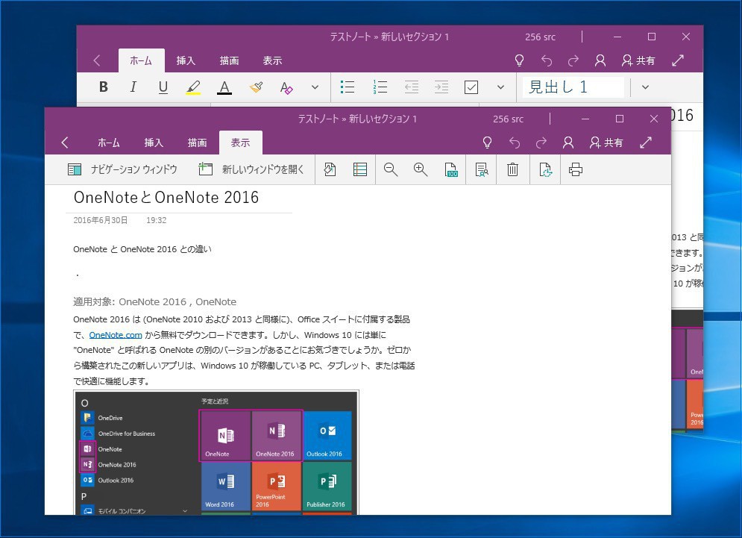Switch to the 挿入 tab in front window
The height and width of the screenshot is (538, 742).
[154, 143]
